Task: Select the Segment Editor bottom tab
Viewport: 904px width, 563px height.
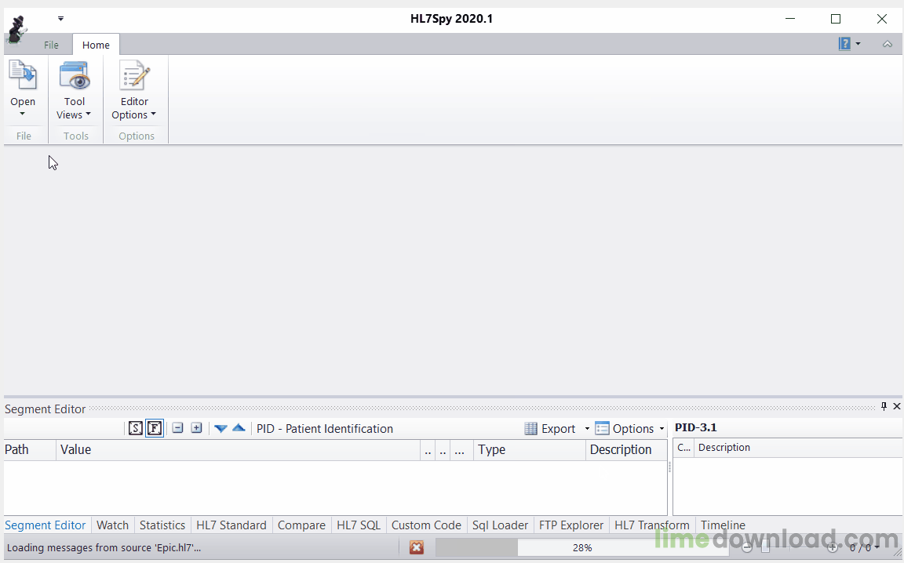Action: click(45, 525)
